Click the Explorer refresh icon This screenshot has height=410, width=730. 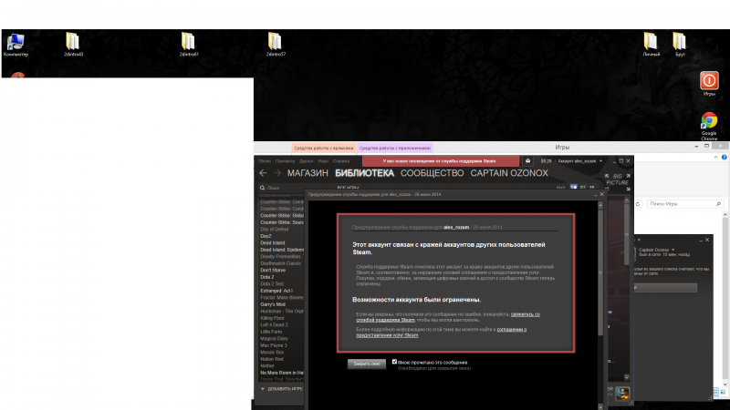(x=638, y=204)
